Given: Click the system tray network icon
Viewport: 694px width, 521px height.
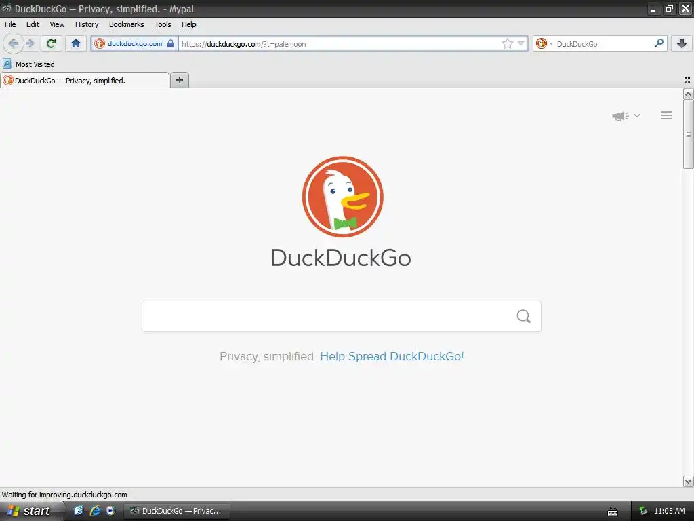Looking at the screenshot, I should [643, 511].
